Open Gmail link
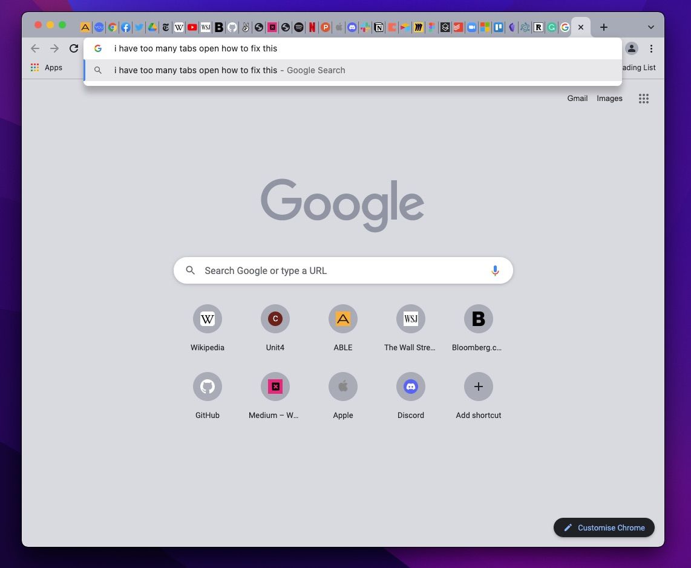 click(x=577, y=98)
